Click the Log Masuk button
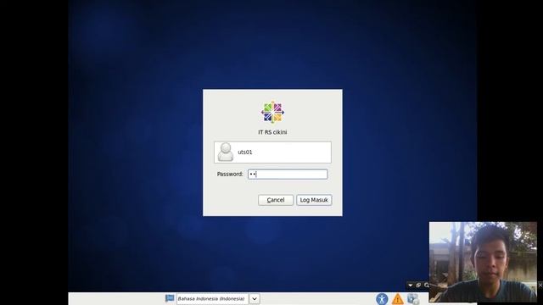 click(314, 200)
